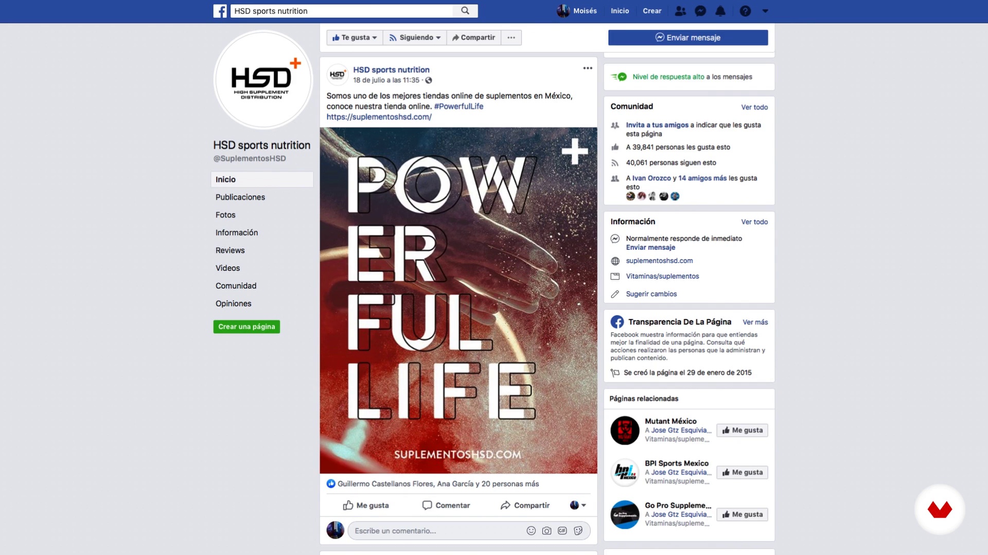View people who liked the post
Viewport: 988px width, 555px height.
pos(438,484)
